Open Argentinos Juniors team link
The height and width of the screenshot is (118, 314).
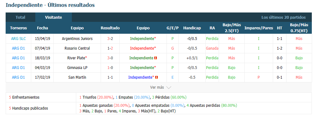coord(77,39)
